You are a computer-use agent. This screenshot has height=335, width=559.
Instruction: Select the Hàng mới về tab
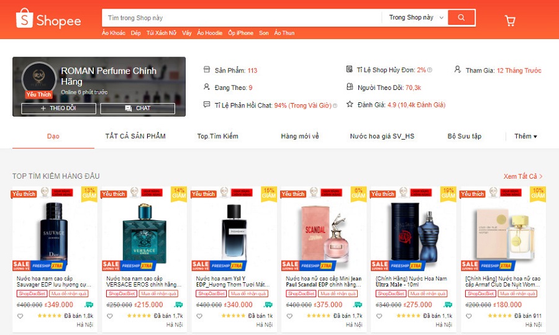click(300, 136)
